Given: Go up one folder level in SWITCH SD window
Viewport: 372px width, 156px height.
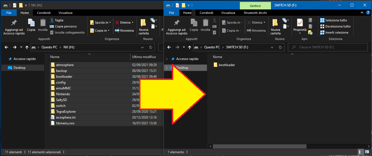Looking at the screenshot, I should pos(190,47).
